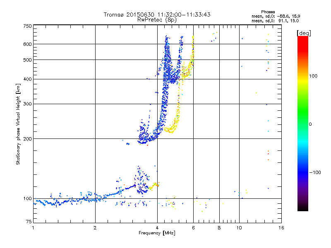Click the y-axis label '600'
The width and height of the screenshot is (331, 248).
coord(27,44)
